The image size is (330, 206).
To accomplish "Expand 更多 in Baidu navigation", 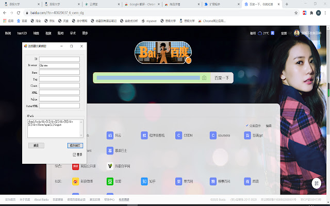I will click(x=85, y=33).
